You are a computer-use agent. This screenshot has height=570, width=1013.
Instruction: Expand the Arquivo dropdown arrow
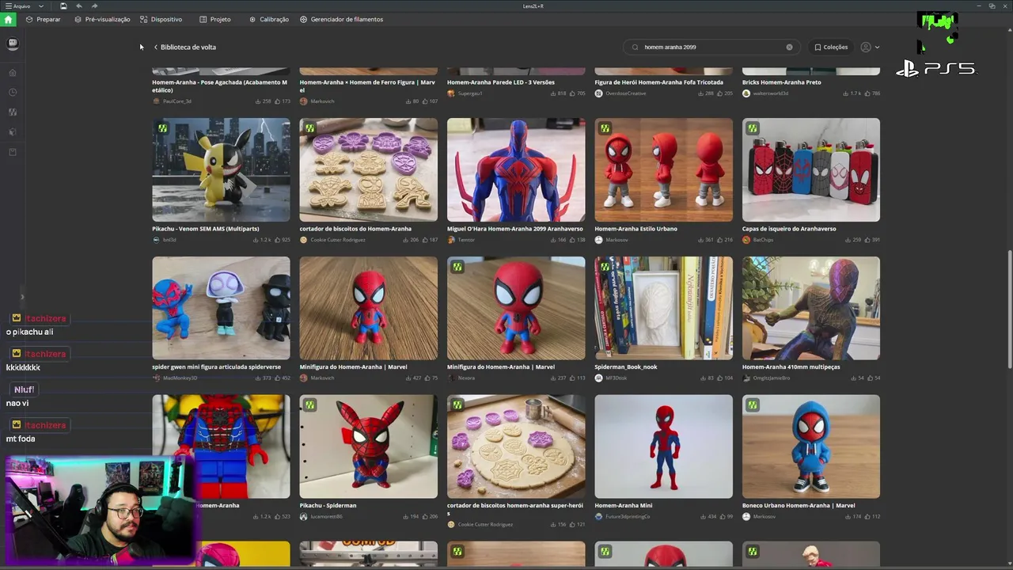click(x=41, y=6)
